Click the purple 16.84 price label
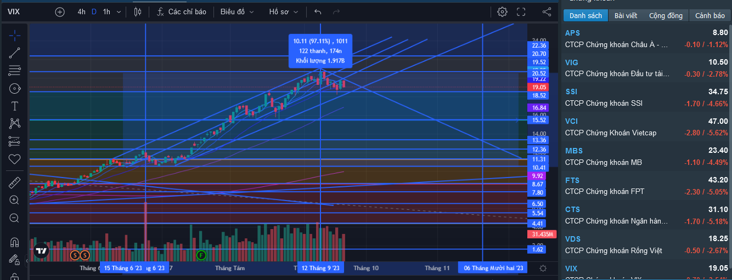Viewport: 732px width, 280px height. click(x=538, y=108)
